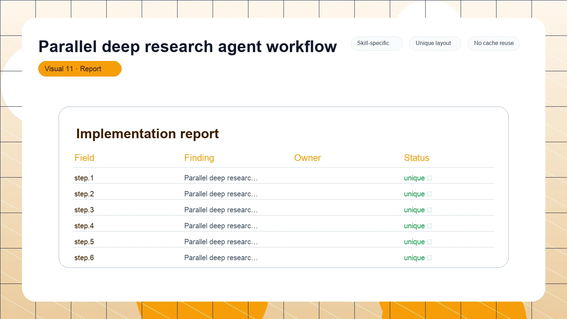Click the unique status in step.5 row

[x=418, y=242]
